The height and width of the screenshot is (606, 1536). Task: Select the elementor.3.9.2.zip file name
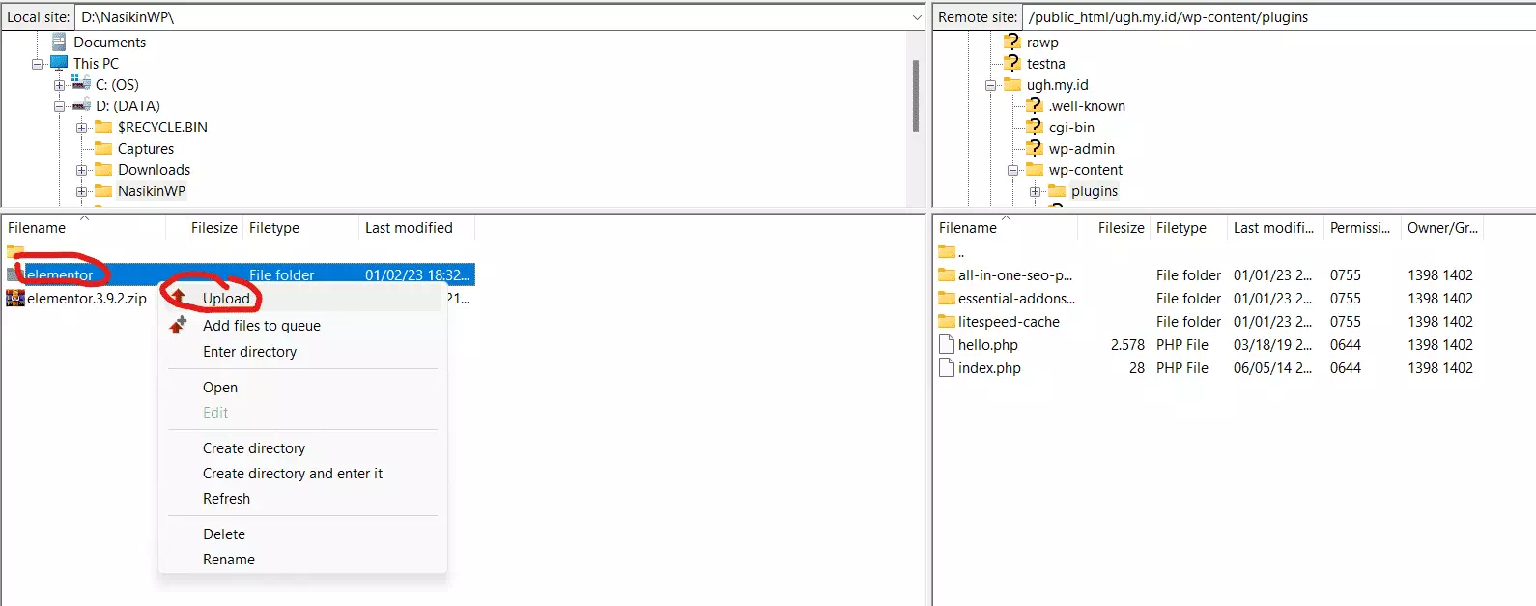click(x=87, y=299)
